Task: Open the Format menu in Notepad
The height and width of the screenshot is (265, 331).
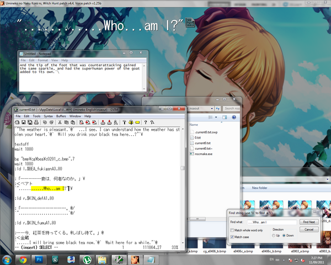Action: click(43, 60)
